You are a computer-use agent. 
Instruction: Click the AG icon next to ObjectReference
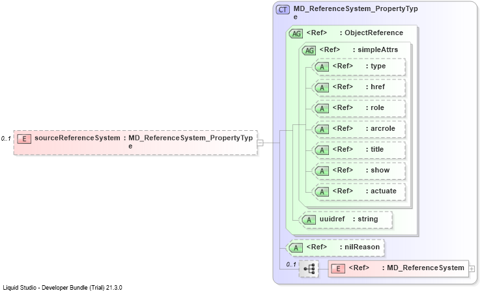[x=296, y=33]
